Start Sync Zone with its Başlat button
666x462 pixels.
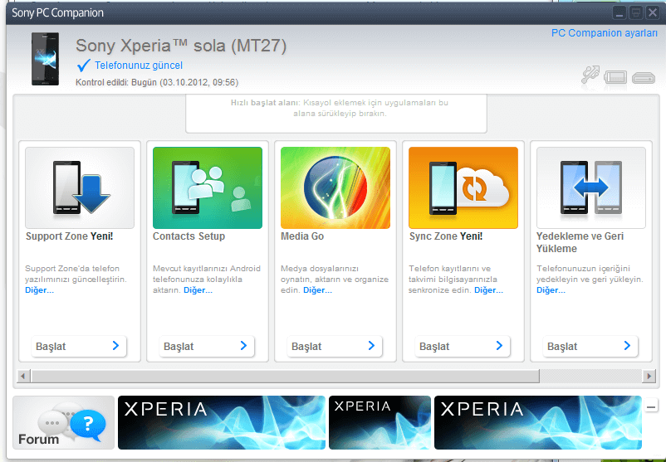pyautogui.click(x=462, y=346)
